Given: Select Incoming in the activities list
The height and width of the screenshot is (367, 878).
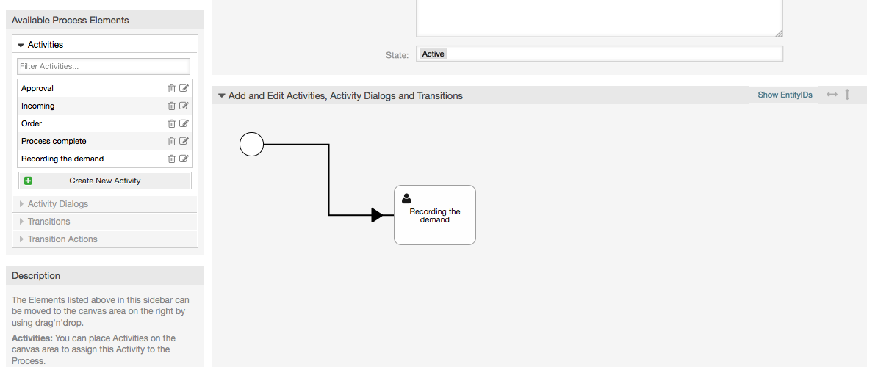Looking at the screenshot, I should pyautogui.click(x=38, y=106).
